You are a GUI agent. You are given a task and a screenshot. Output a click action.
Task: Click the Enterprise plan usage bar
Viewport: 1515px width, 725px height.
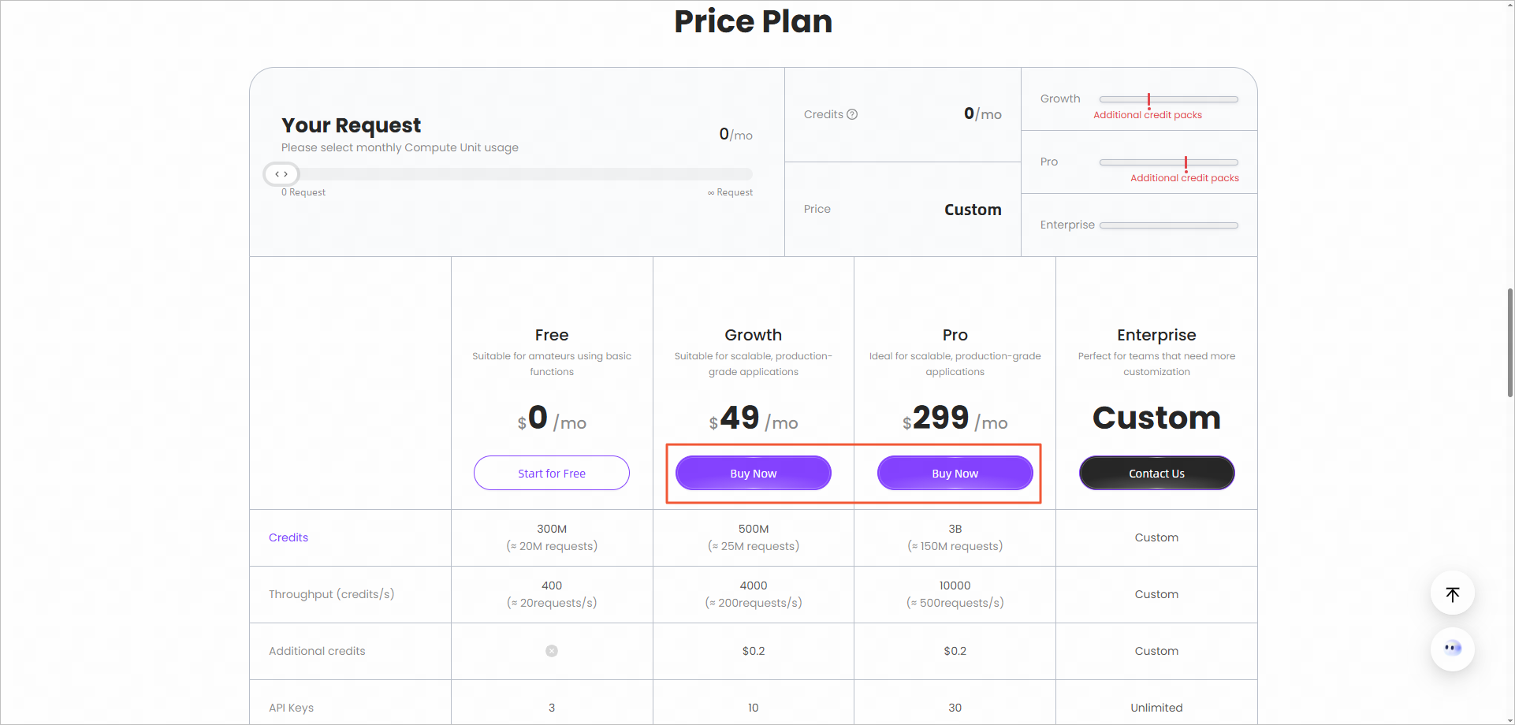[x=1168, y=225]
